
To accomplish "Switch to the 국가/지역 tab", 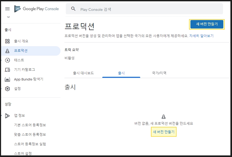I will pos(159,73).
